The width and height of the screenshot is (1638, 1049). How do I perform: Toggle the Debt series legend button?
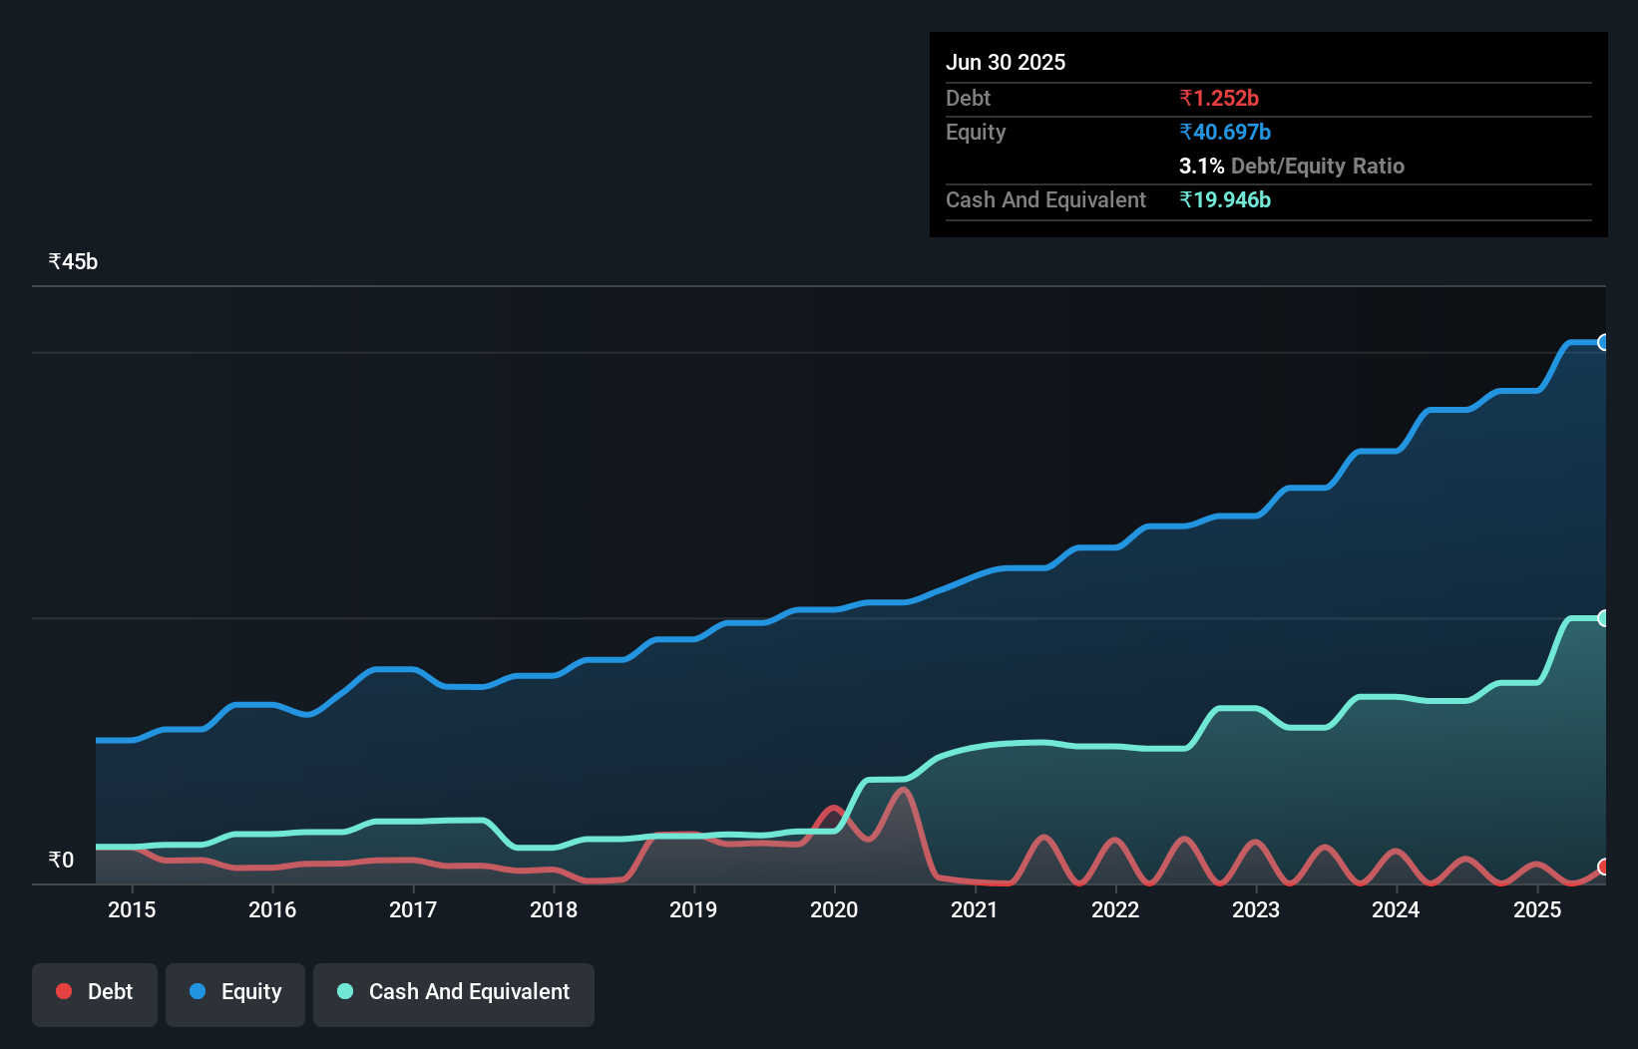click(x=95, y=993)
